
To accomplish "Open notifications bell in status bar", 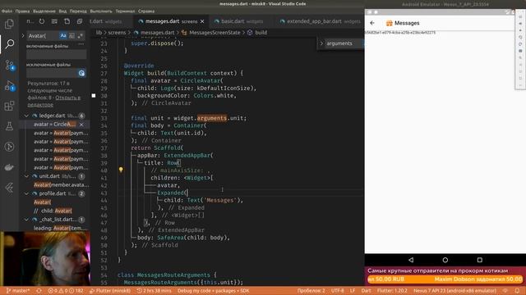I will [x=517, y=291].
